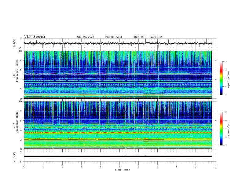Select the "start UT = 22:30:0" text
Viewport: 242px width, 187px height.
[x=148, y=37]
